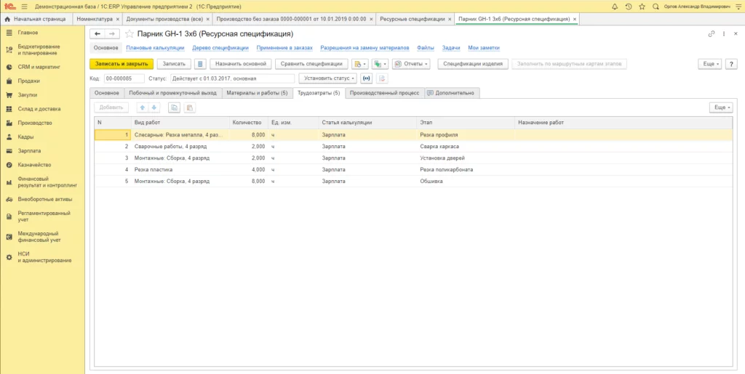Open help with question mark button

[733, 64]
